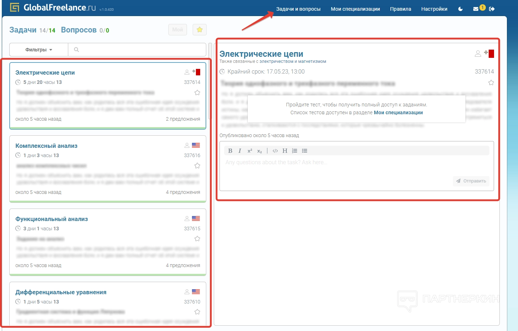The width and height of the screenshot is (518, 331).
Task: Click the US flag on the "Функциональный анализ" card
Action: (x=196, y=219)
